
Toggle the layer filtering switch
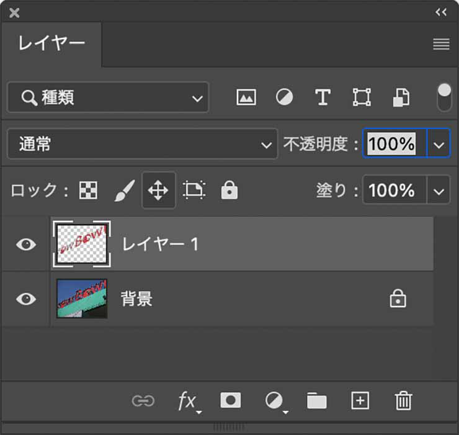tap(444, 97)
